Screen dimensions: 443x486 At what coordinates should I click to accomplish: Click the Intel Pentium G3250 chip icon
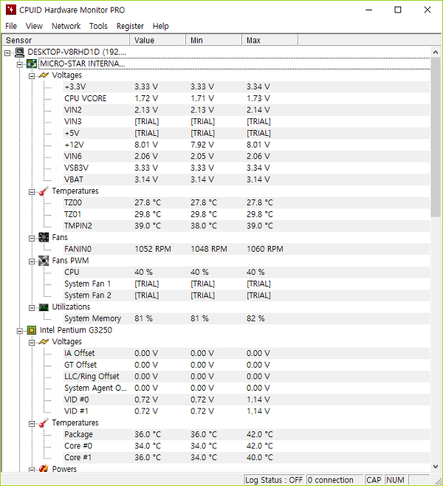point(32,330)
